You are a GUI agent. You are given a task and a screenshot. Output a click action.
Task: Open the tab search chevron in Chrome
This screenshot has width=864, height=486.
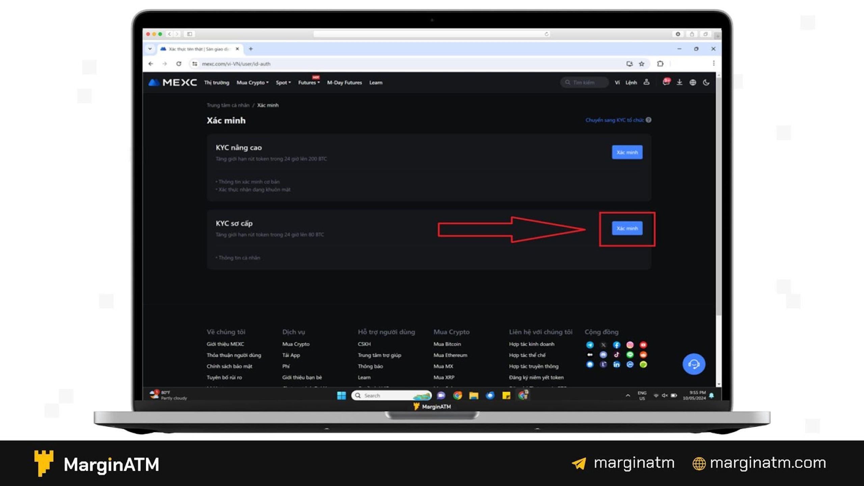[x=150, y=49]
